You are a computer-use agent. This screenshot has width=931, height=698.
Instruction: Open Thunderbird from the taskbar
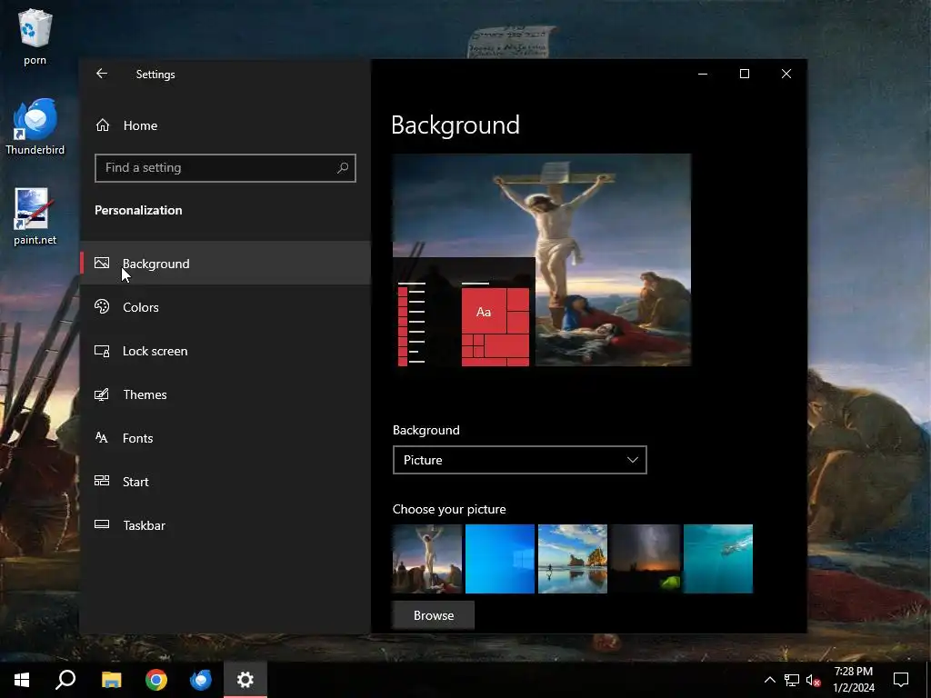(201, 680)
